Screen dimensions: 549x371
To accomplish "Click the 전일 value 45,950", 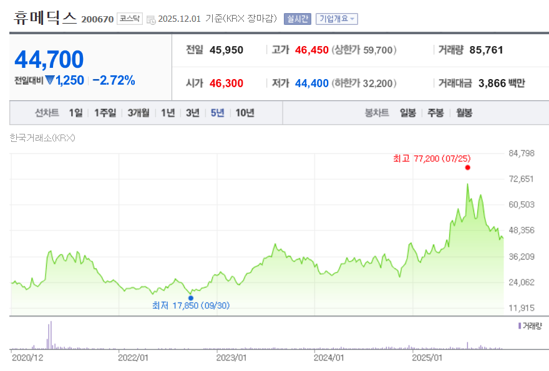I will coord(226,50).
